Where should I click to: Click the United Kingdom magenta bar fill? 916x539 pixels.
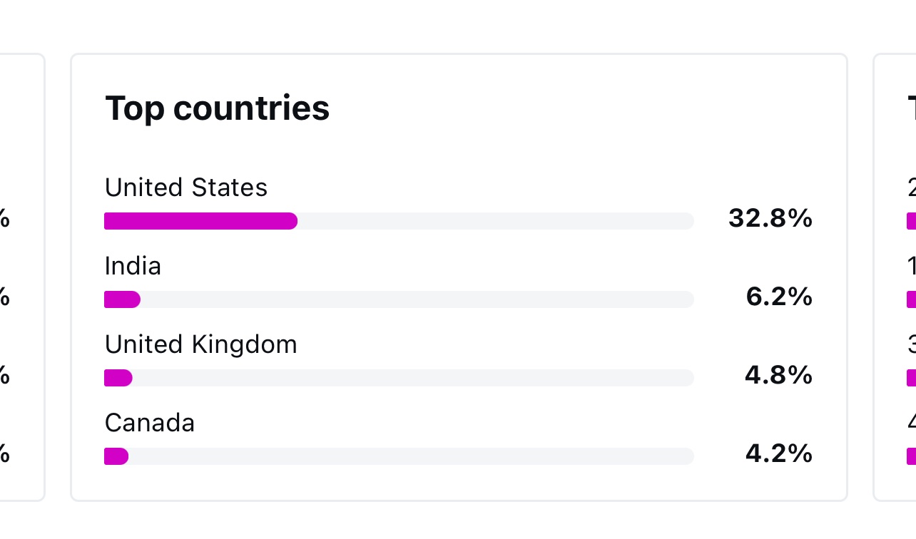point(118,378)
